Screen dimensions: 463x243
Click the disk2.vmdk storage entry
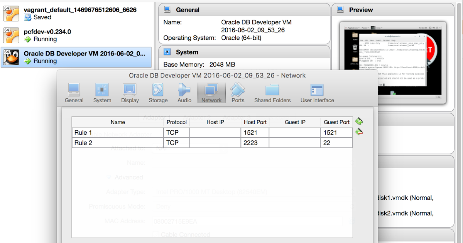click(x=405, y=213)
